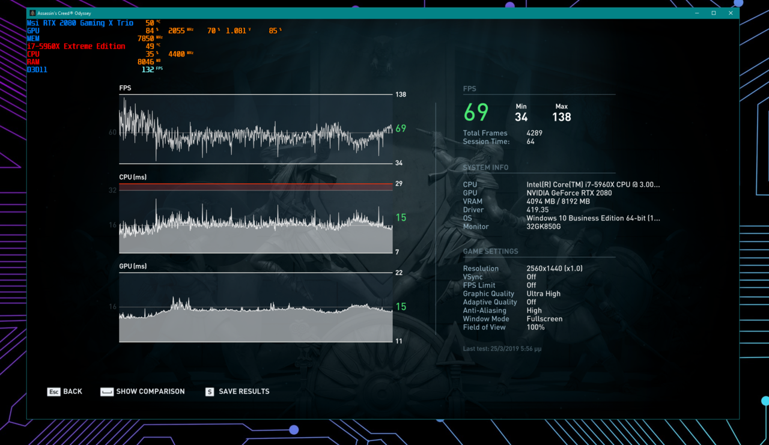Click the green 15 beside the GPU graph
The width and height of the screenshot is (769, 445).
pos(401,306)
